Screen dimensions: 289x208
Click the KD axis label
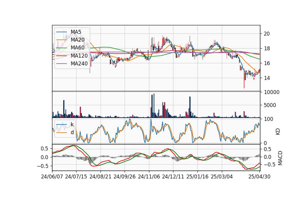278,131
